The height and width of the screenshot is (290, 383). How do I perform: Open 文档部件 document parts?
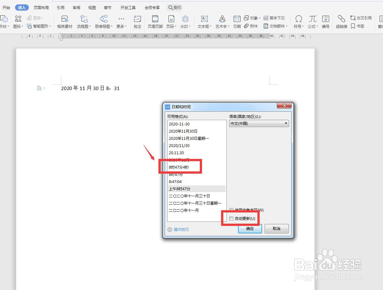[x=276, y=26]
